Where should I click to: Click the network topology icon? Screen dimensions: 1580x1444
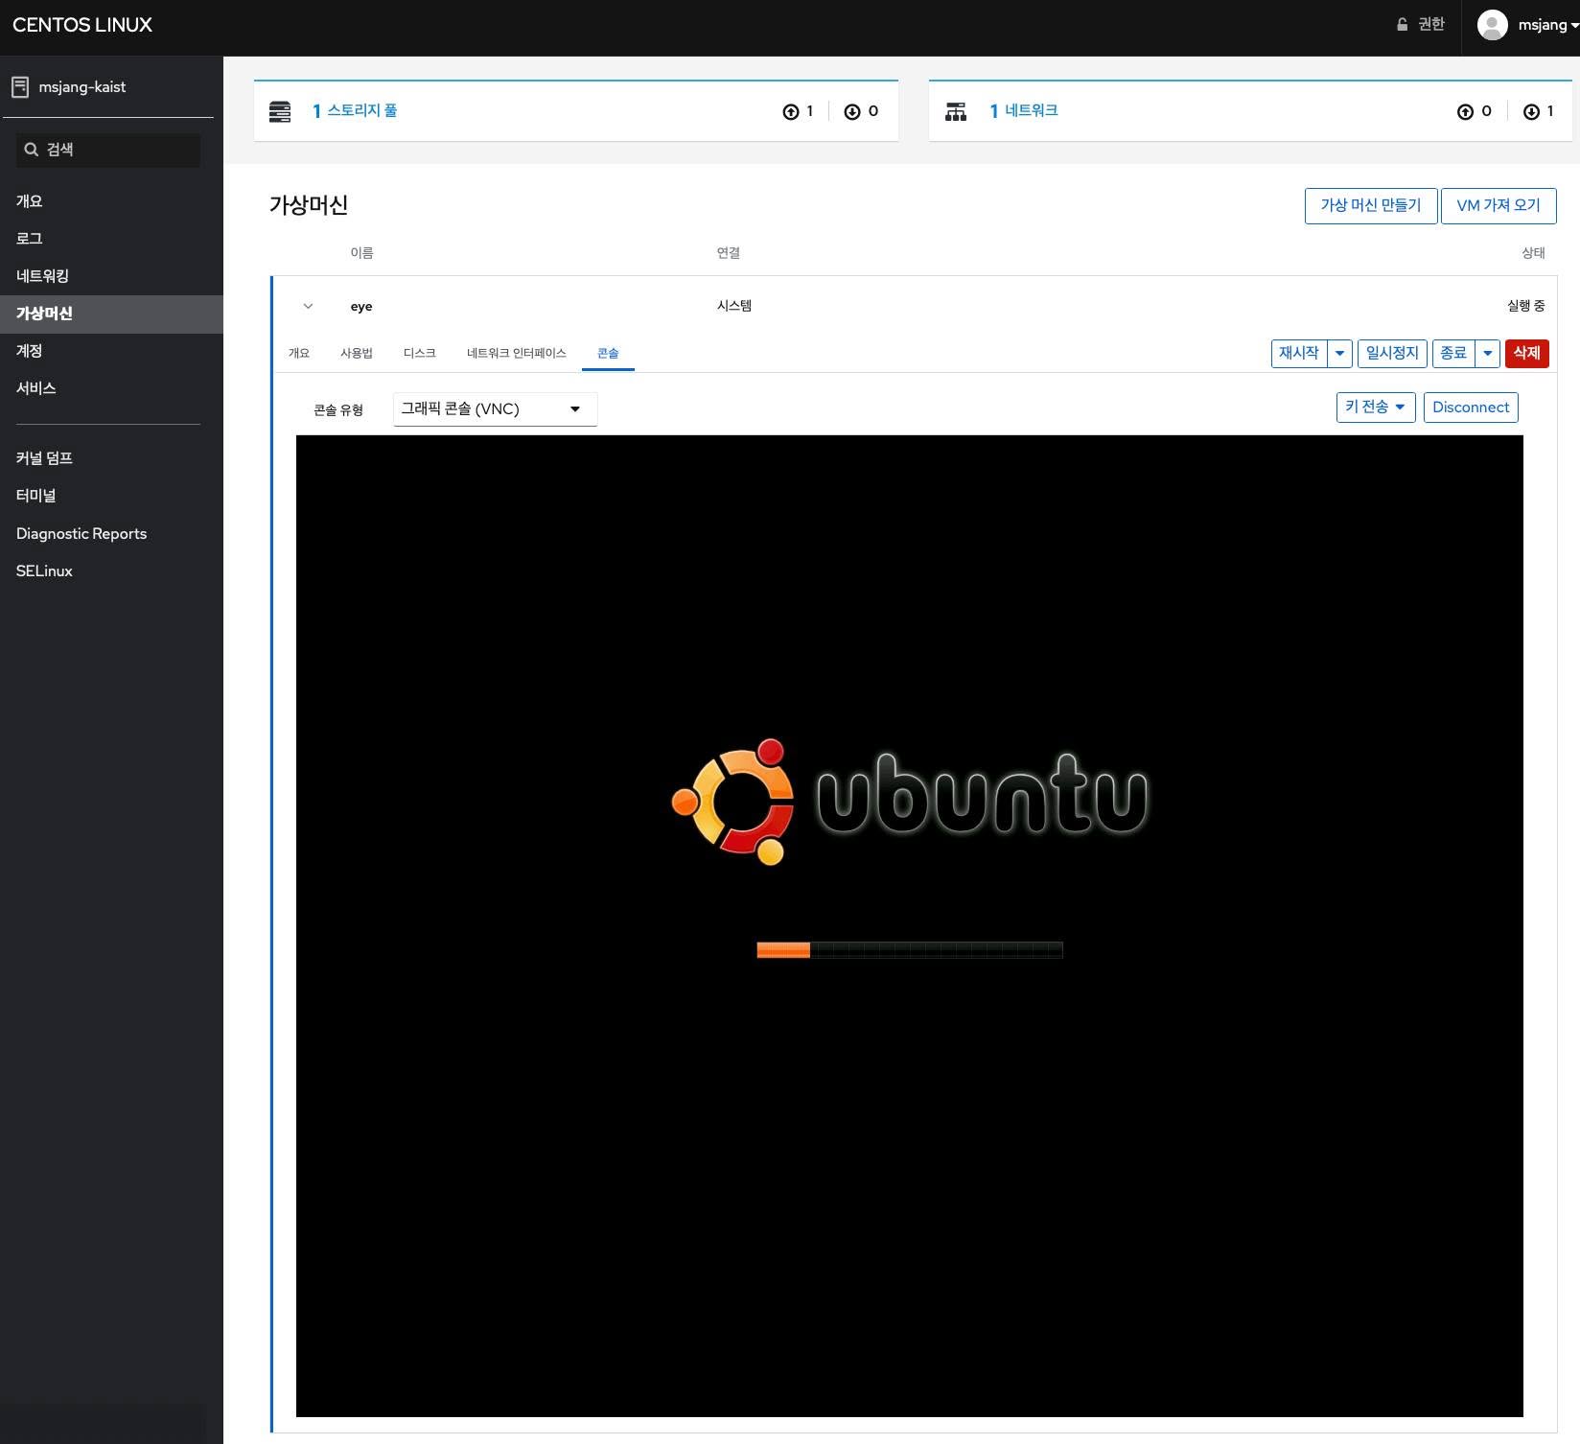click(956, 111)
